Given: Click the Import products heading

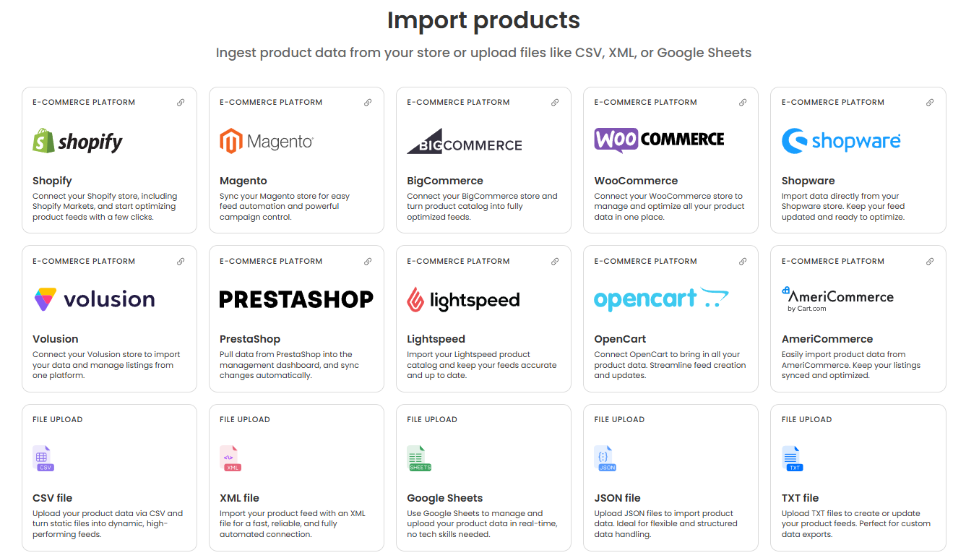Looking at the screenshot, I should click(483, 20).
